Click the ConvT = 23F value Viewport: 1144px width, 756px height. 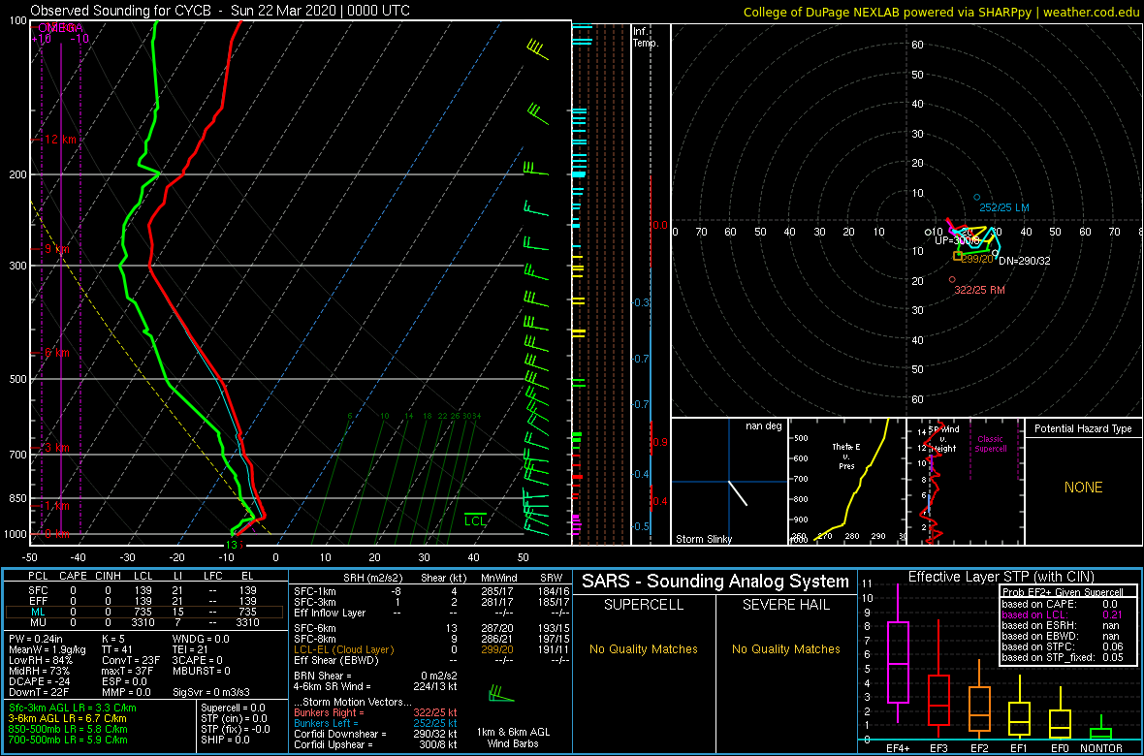point(131,660)
